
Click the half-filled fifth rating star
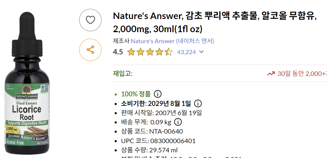(x=169, y=52)
